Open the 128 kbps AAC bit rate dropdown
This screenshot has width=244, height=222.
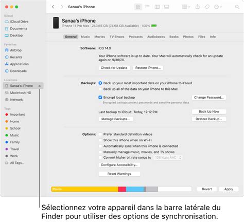[168, 158]
